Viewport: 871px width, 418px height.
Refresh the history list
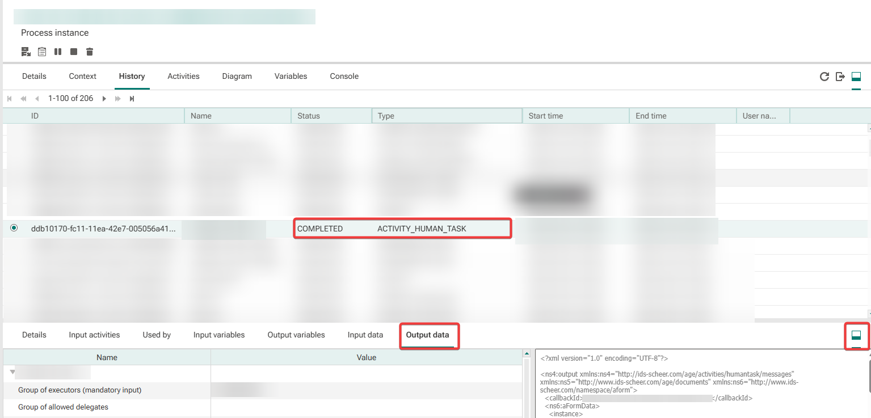[x=824, y=77]
